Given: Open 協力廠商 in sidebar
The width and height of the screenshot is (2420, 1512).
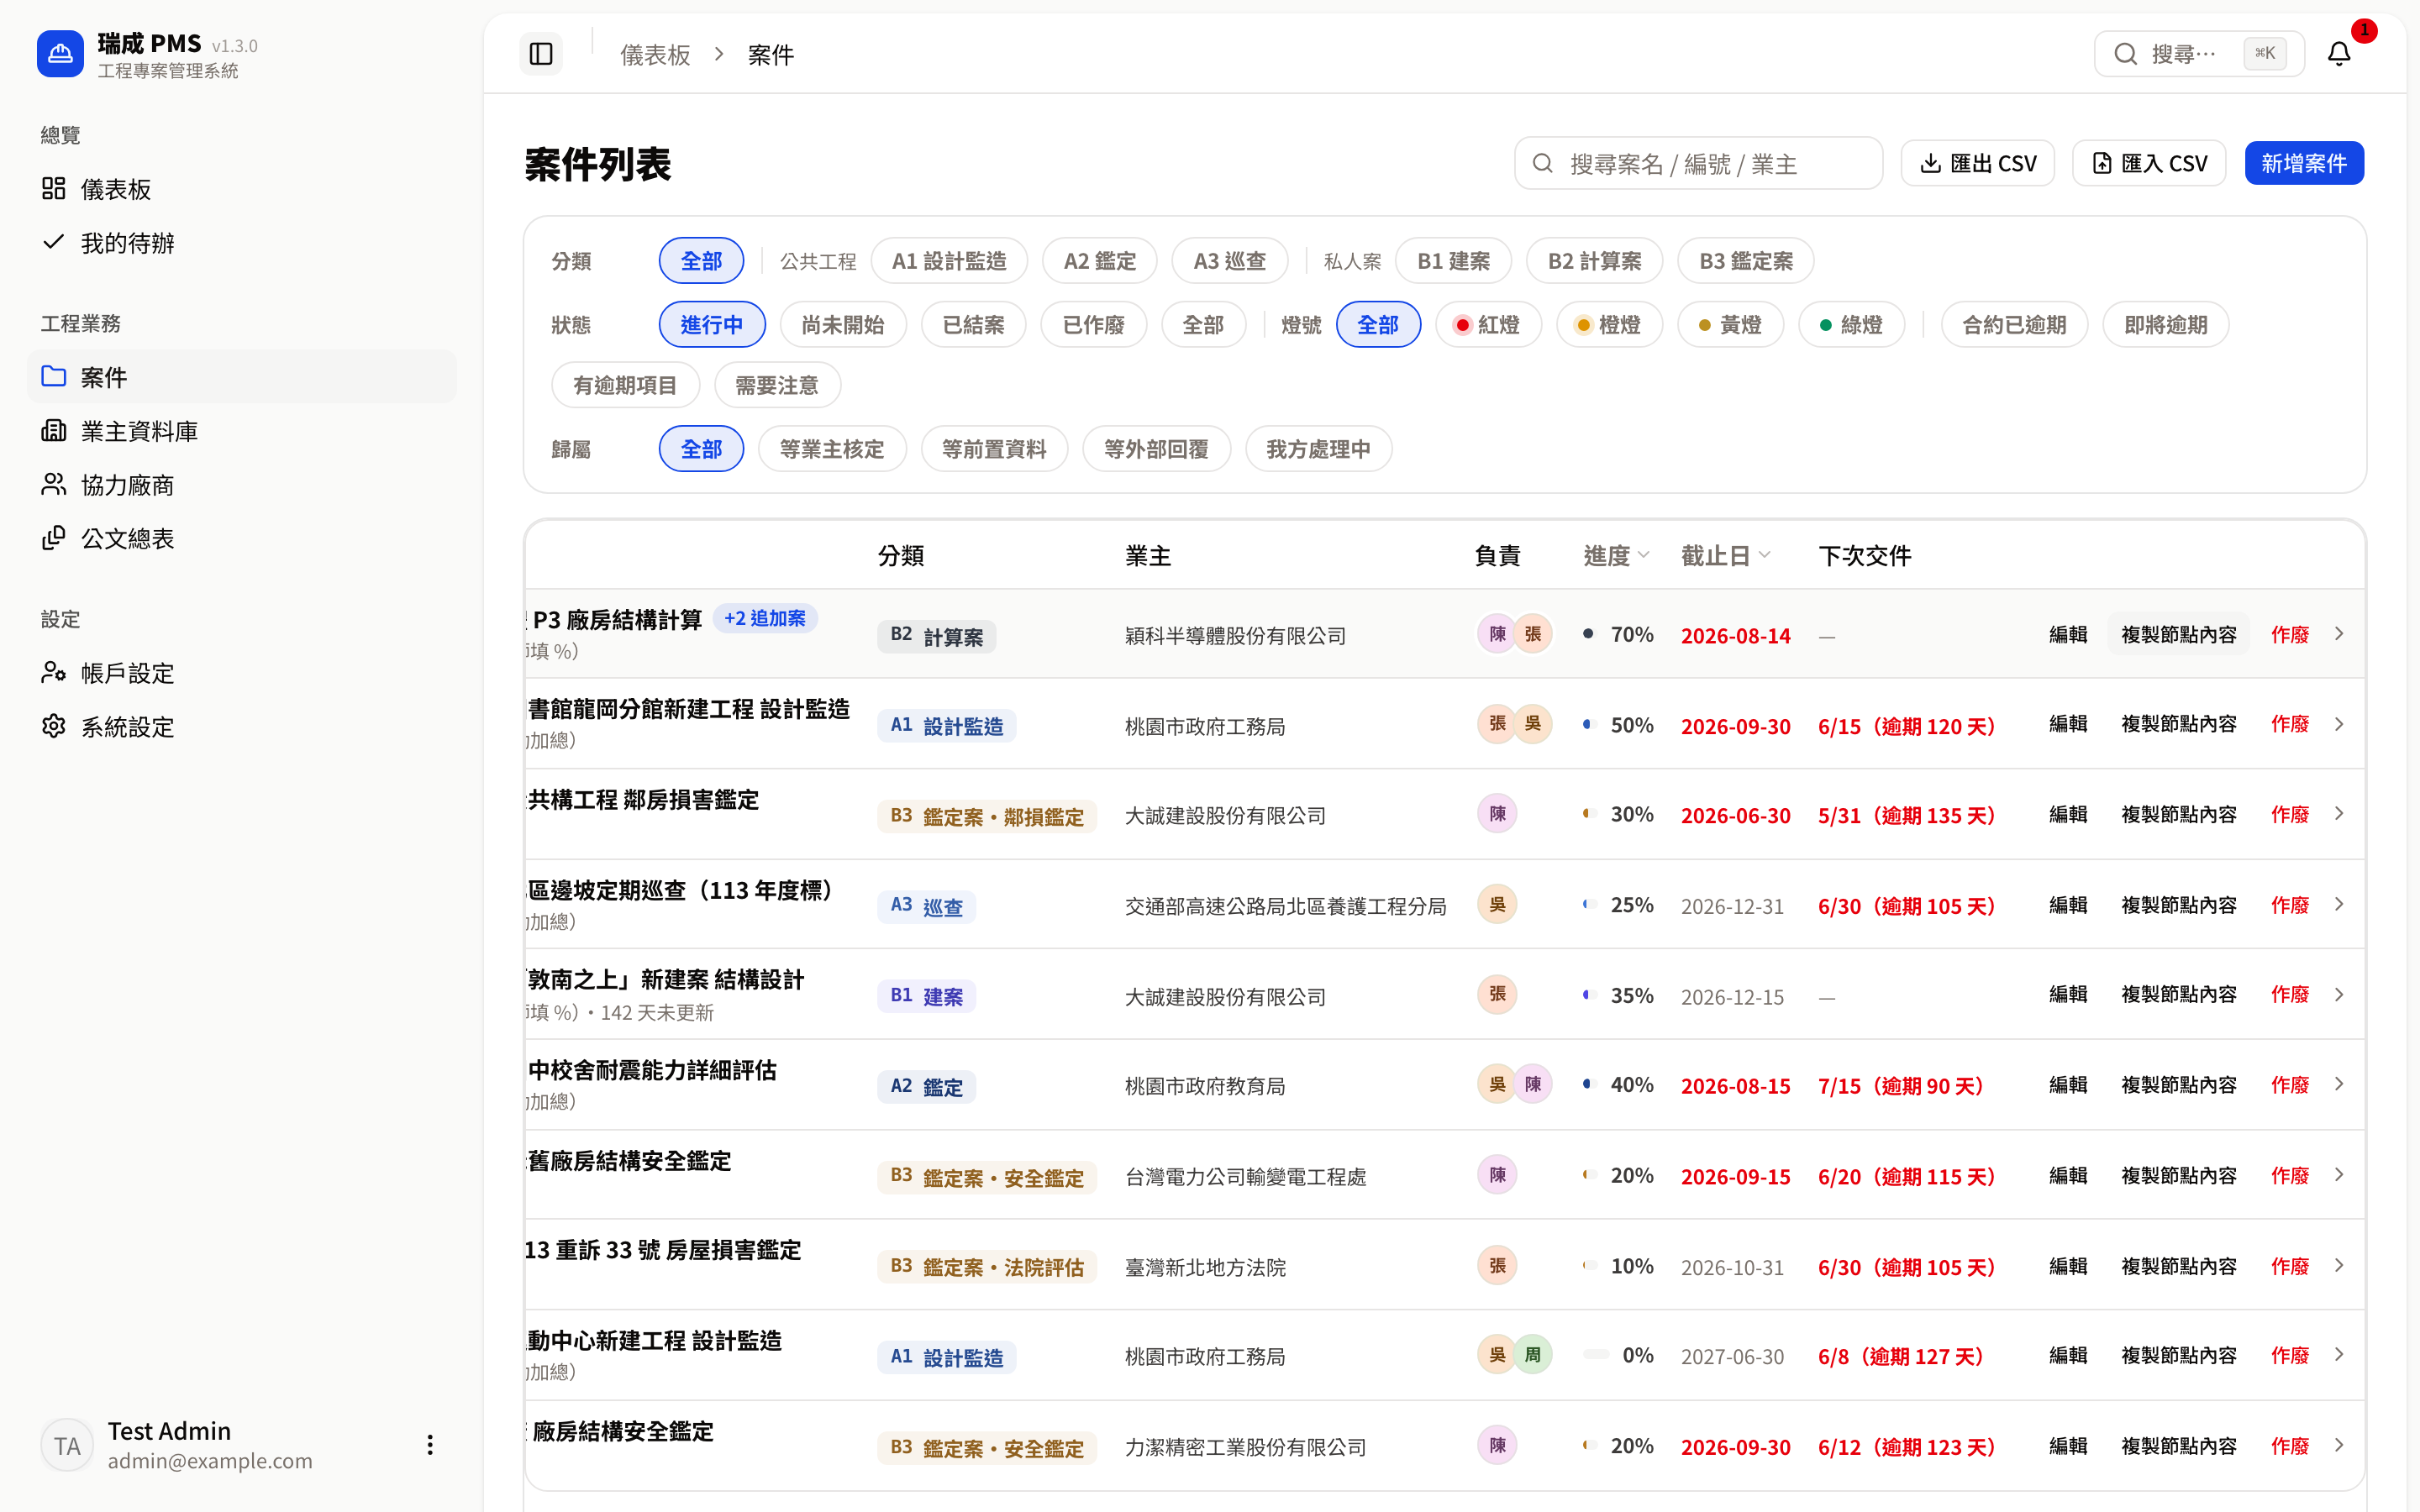Looking at the screenshot, I should [242, 485].
